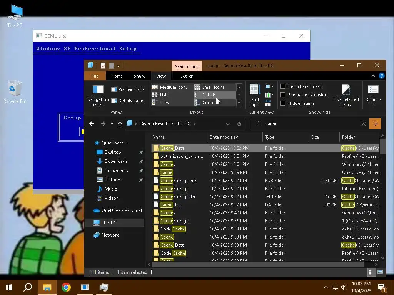Refresh the search results
This screenshot has height=295, width=394.
coord(239,124)
